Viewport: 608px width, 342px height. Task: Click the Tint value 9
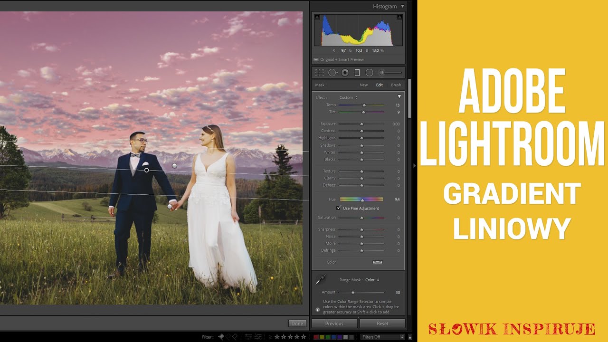pyautogui.click(x=399, y=112)
